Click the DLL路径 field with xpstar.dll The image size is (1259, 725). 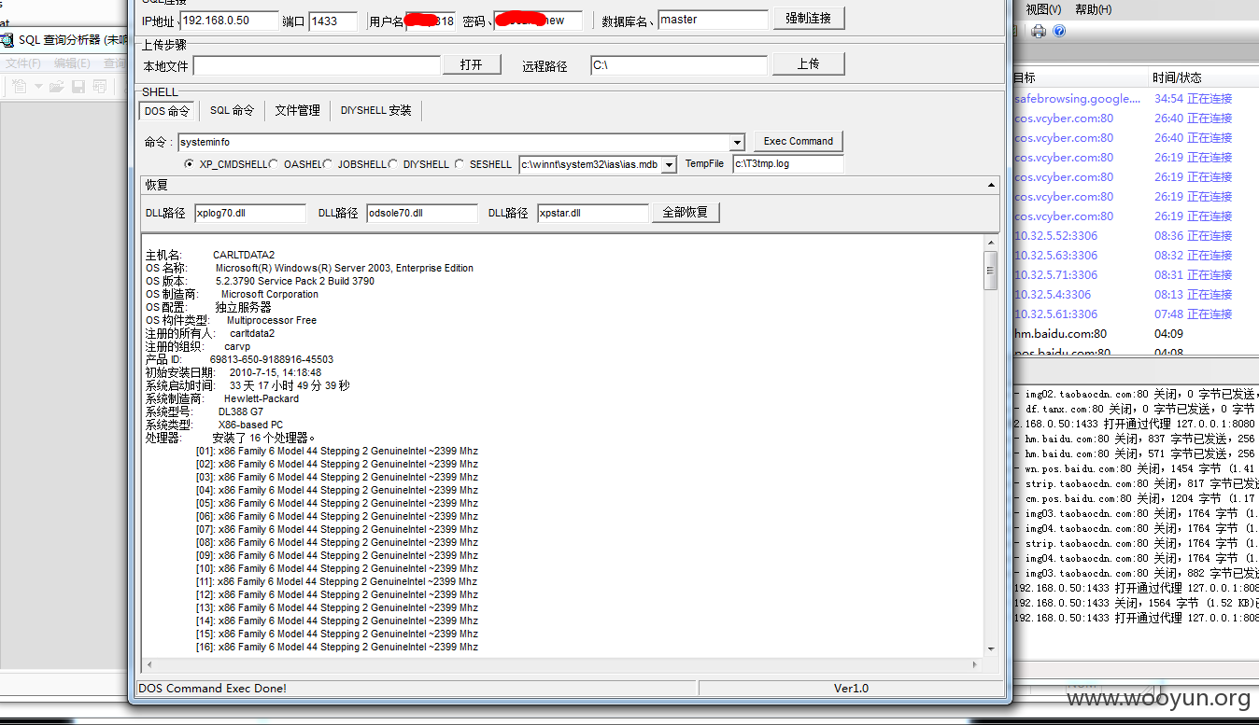(x=593, y=213)
